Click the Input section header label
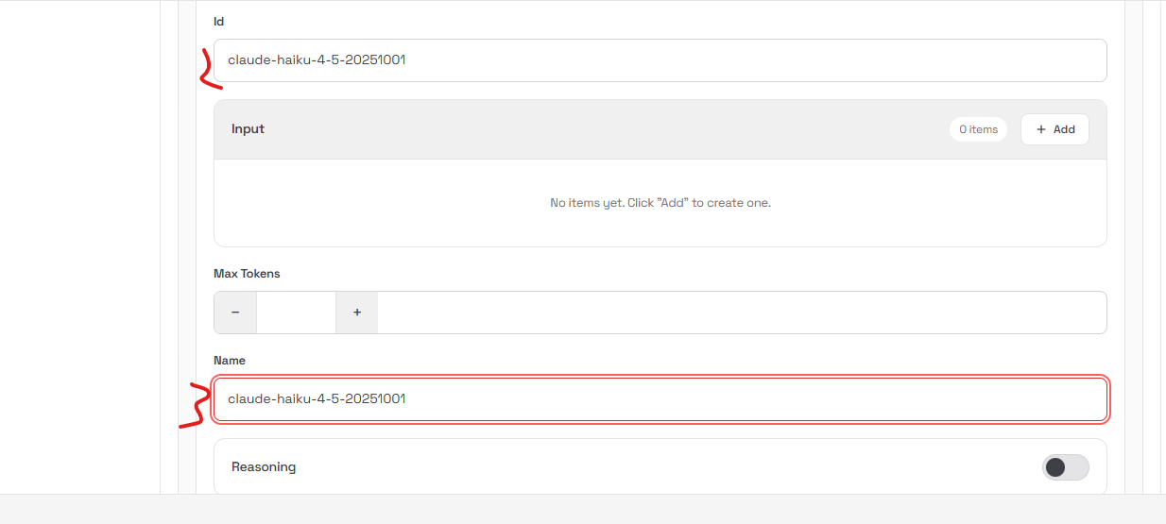The height and width of the screenshot is (524, 1166). click(248, 129)
